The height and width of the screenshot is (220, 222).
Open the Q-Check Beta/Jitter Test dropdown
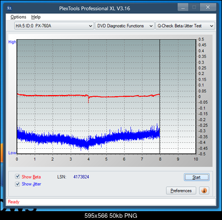click(x=185, y=26)
